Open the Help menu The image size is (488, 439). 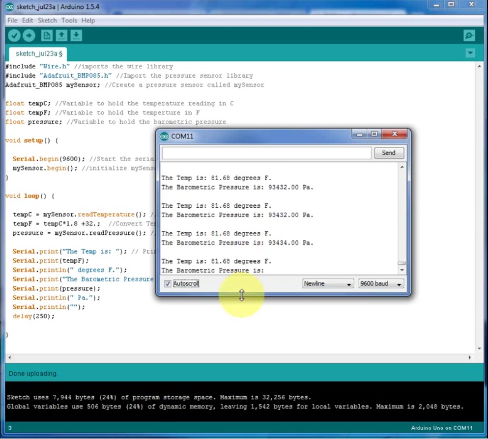[88, 21]
